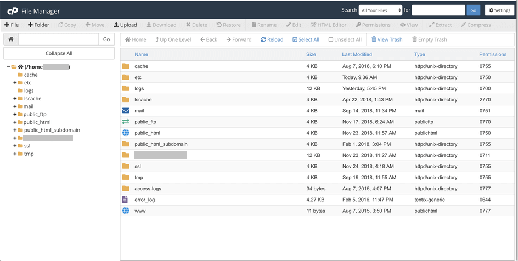
Task: Click the home icon beside path field
Action: click(x=11, y=39)
